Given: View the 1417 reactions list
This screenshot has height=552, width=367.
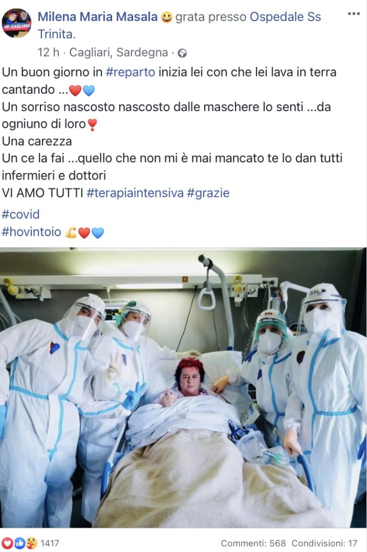Looking at the screenshot, I should (50, 543).
